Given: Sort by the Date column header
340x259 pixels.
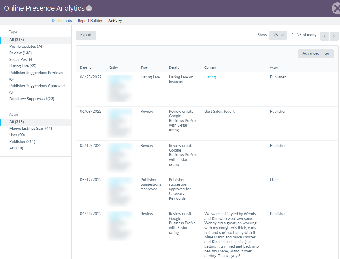Looking at the screenshot, I should [84, 68].
